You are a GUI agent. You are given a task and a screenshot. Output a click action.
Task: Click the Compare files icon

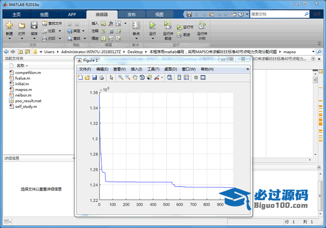pyautogui.click(x=44, y=31)
